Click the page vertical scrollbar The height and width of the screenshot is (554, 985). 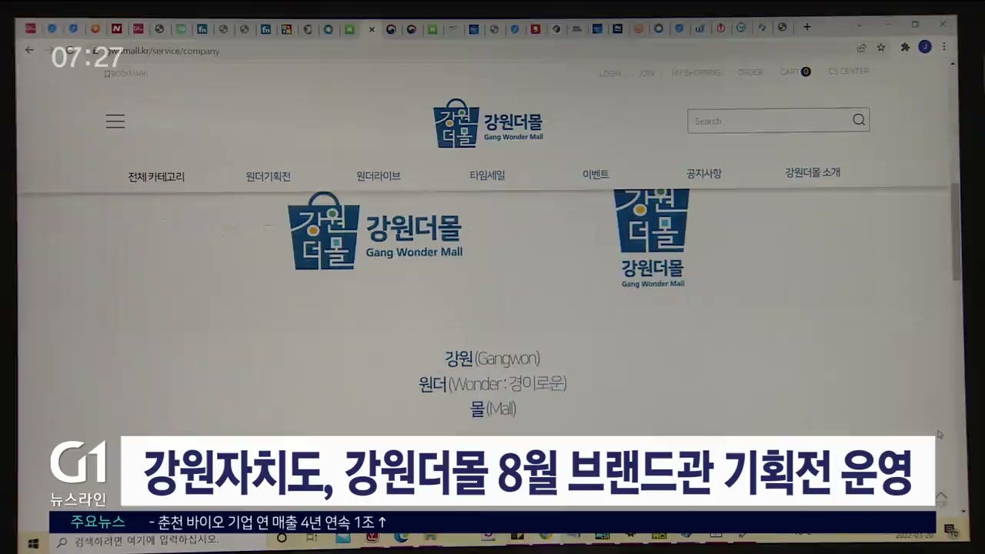(x=957, y=231)
